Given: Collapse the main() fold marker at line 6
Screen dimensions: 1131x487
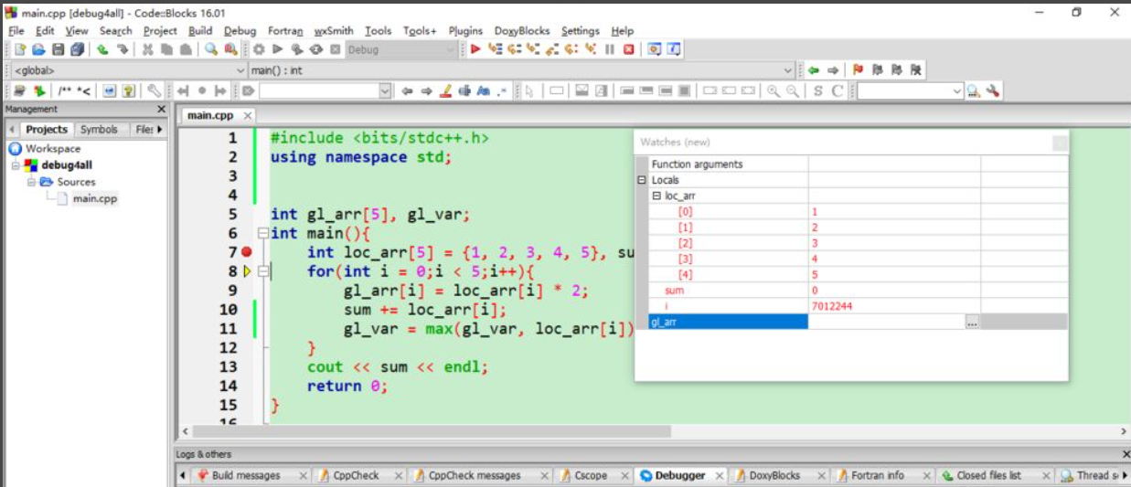Looking at the screenshot, I should click(263, 233).
